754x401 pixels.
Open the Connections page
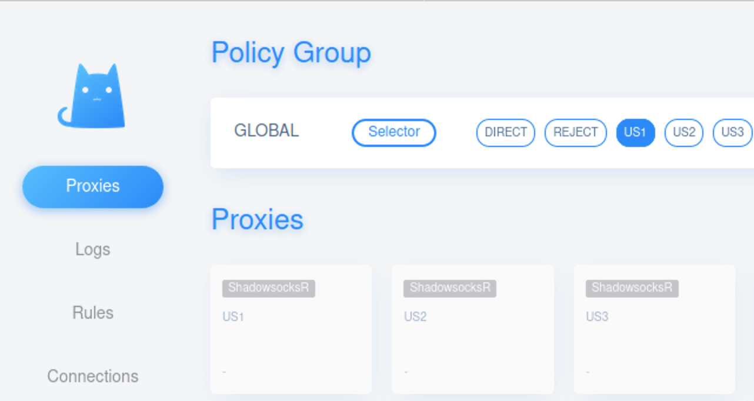pyautogui.click(x=93, y=376)
